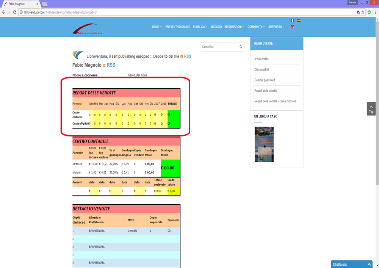Go to PREVENTIVO ONLINE page
The image size is (379, 268).
click(x=178, y=27)
